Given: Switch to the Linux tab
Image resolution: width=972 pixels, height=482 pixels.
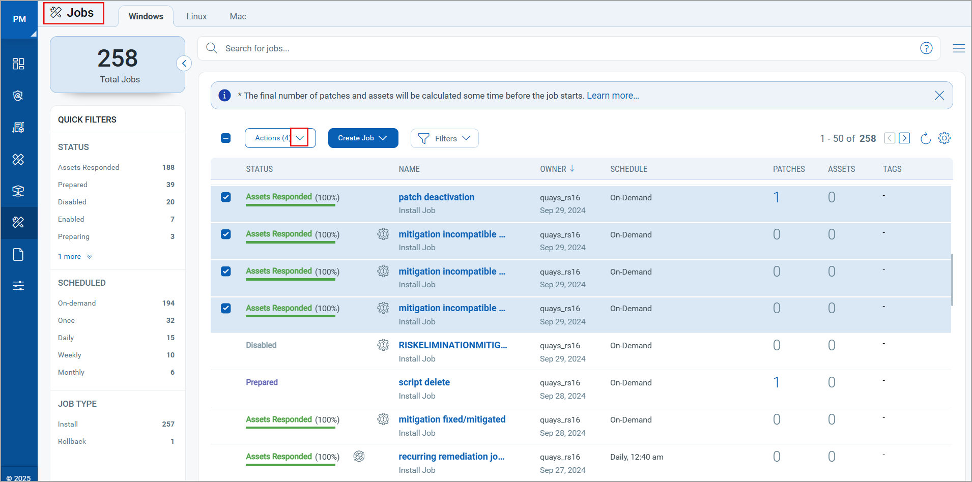Looking at the screenshot, I should click(196, 16).
